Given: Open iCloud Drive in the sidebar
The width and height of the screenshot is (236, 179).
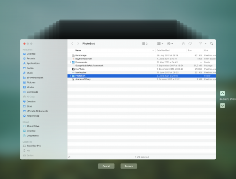Looking at the screenshot, I should pyautogui.click(x=33, y=126).
